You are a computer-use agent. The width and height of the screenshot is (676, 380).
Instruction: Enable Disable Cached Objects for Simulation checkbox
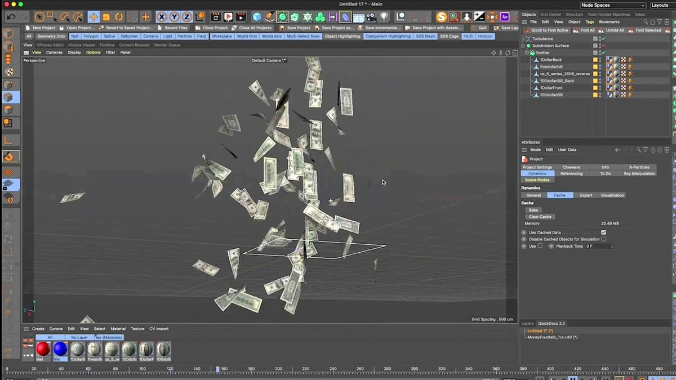coord(603,239)
